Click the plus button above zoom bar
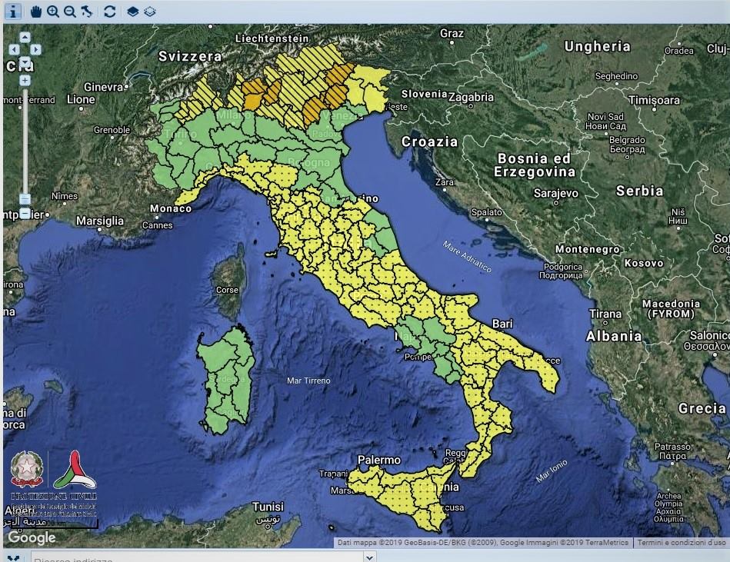Image resolution: width=730 pixels, height=562 pixels. (25, 81)
